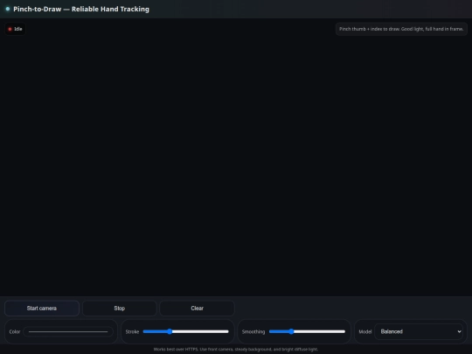472x354 pixels.
Task: Click the Start camera button
Action: pyautogui.click(x=42, y=309)
